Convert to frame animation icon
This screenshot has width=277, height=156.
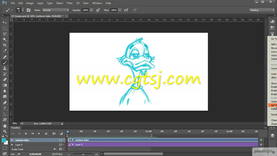click(12, 154)
